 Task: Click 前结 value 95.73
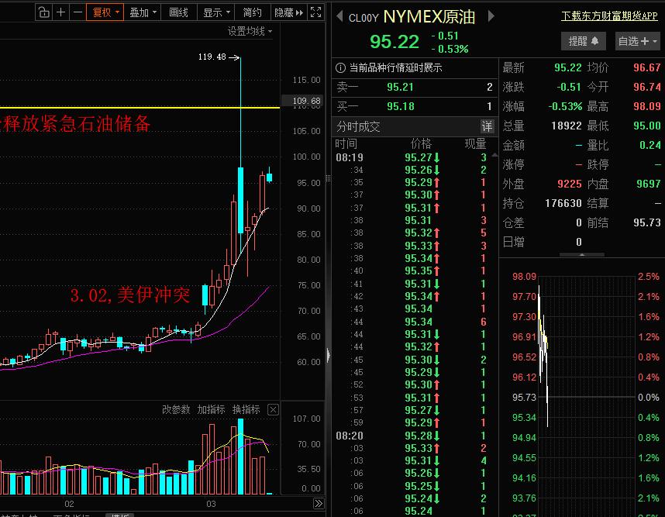(x=646, y=222)
